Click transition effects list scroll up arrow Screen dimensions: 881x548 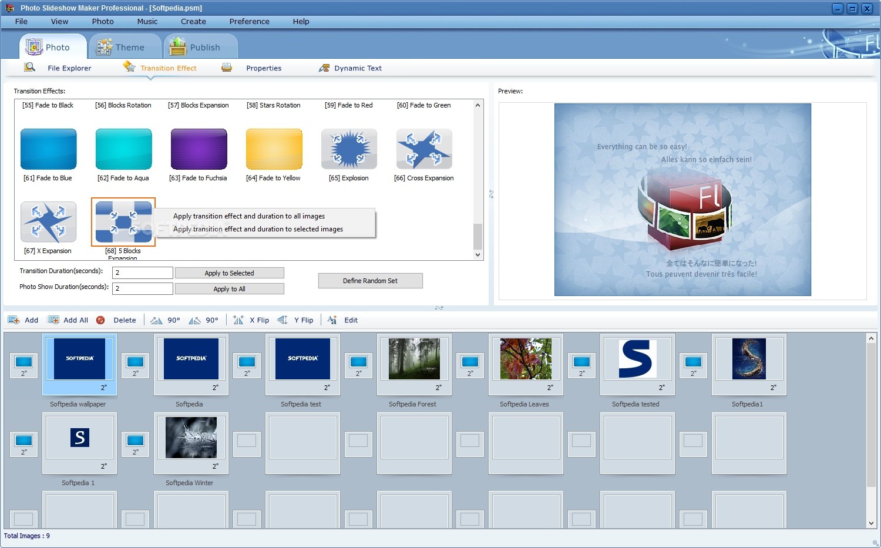click(x=478, y=105)
